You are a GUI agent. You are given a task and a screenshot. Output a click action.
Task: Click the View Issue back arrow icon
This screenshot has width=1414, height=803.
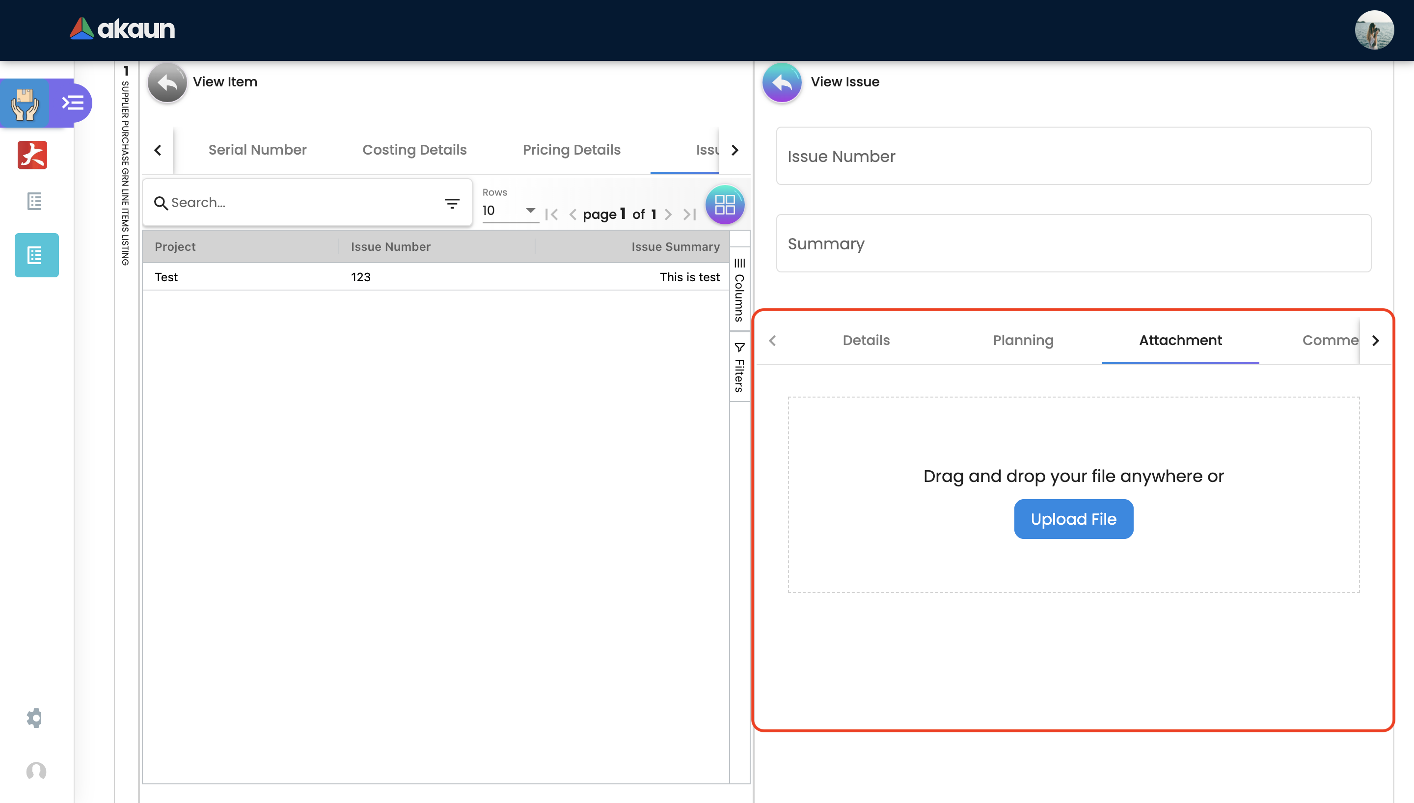click(x=782, y=82)
